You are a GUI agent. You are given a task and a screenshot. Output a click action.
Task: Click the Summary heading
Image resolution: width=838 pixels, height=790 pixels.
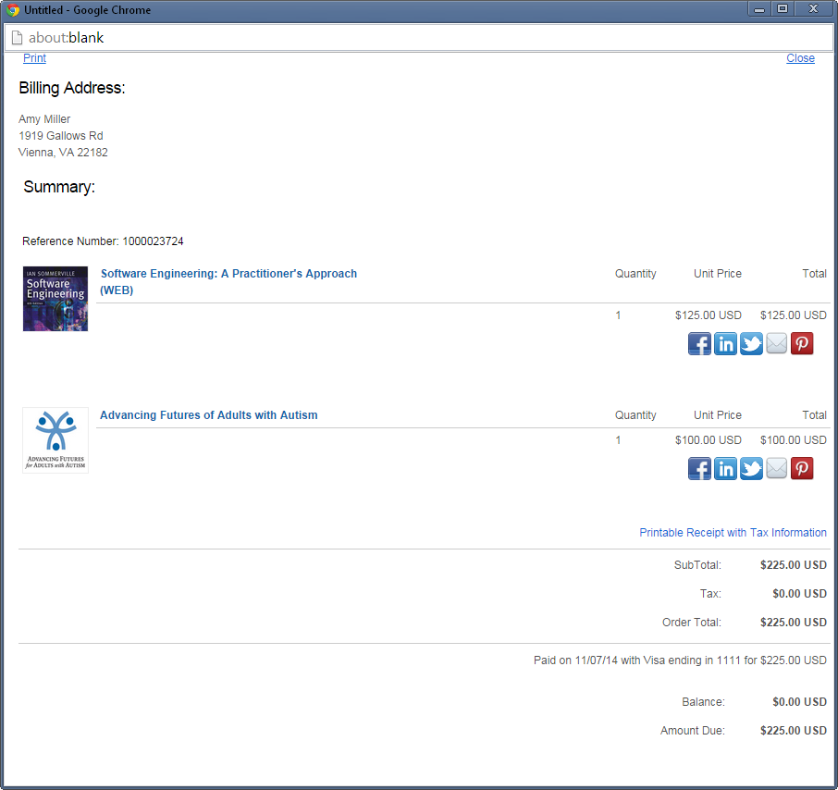point(59,187)
